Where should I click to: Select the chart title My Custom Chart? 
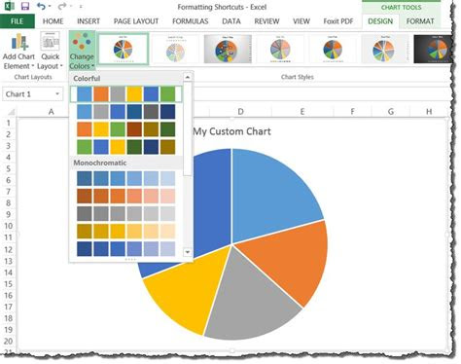click(231, 131)
